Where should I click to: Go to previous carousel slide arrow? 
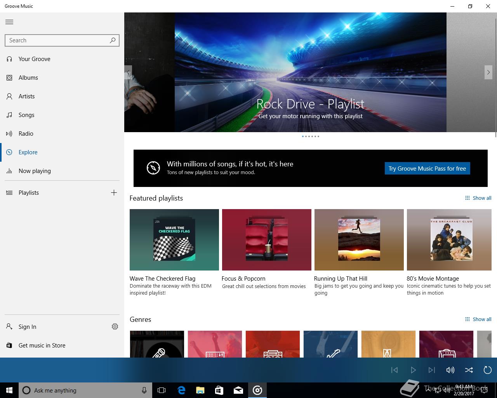point(128,72)
